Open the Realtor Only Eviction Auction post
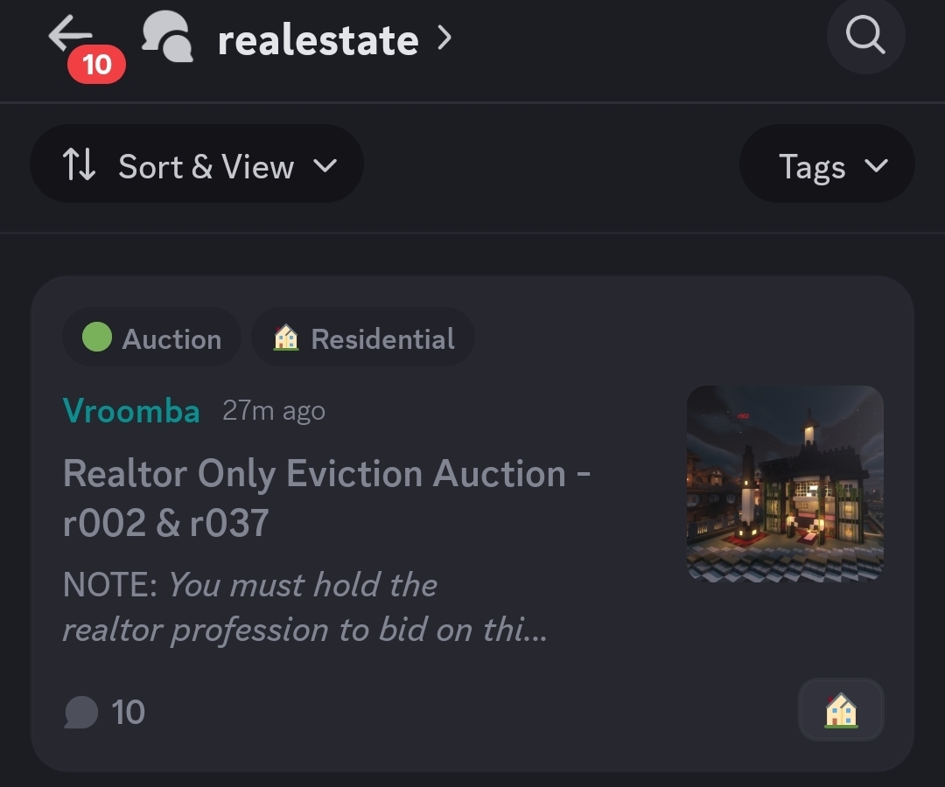The image size is (945, 787). click(326, 498)
